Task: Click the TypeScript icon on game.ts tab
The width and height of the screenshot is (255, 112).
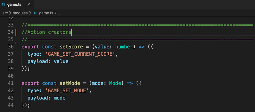Action: [x=4, y=5]
